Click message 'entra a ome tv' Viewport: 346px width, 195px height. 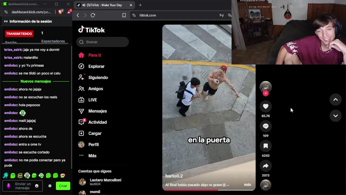[x=30, y=144]
